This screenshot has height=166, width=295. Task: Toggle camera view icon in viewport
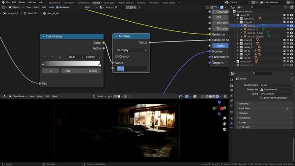(x=224, y=129)
